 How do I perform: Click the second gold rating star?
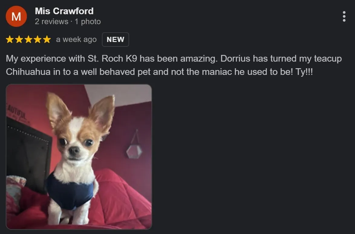(x=19, y=39)
